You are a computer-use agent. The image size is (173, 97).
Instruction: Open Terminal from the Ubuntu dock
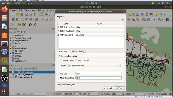4,44
